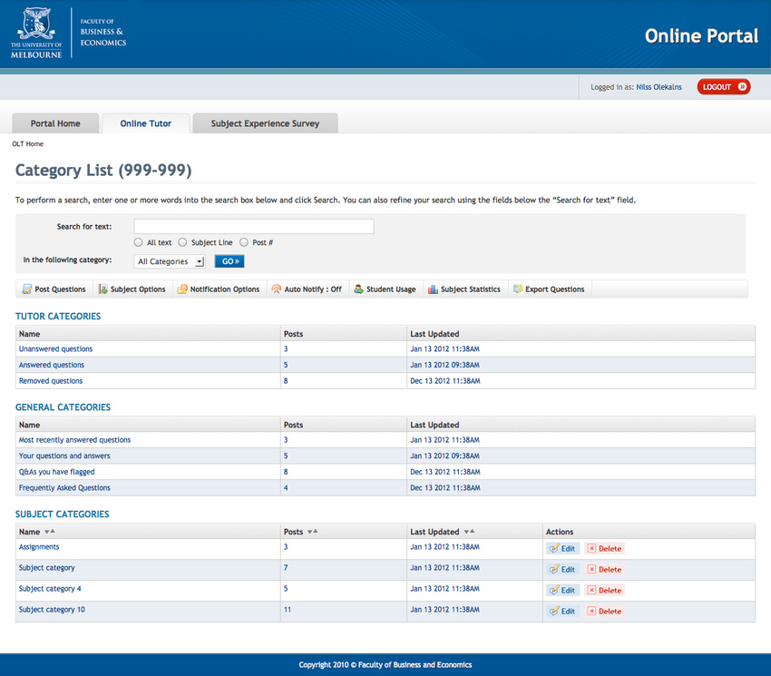View Student Usage icon
771x676 pixels.
[x=359, y=289]
